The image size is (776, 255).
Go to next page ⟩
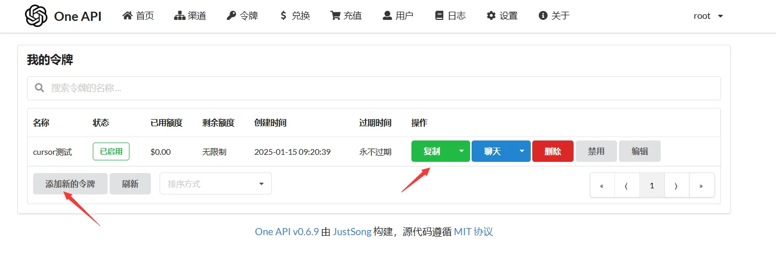pyautogui.click(x=677, y=186)
